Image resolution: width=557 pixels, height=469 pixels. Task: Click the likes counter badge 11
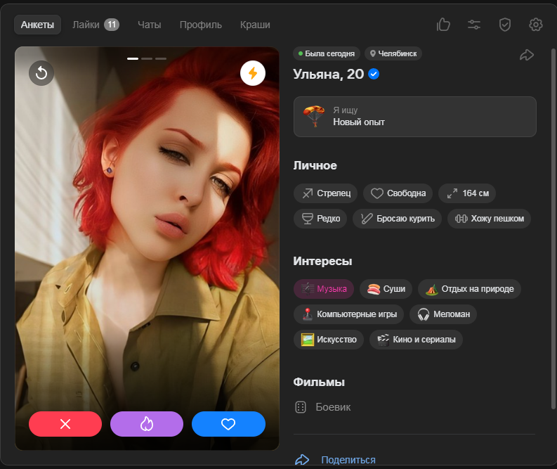tap(112, 25)
